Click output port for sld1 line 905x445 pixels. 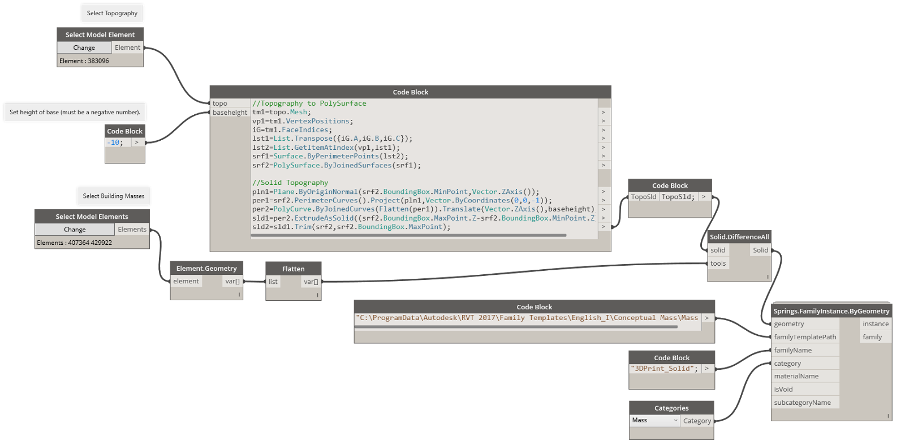pos(604,218)
